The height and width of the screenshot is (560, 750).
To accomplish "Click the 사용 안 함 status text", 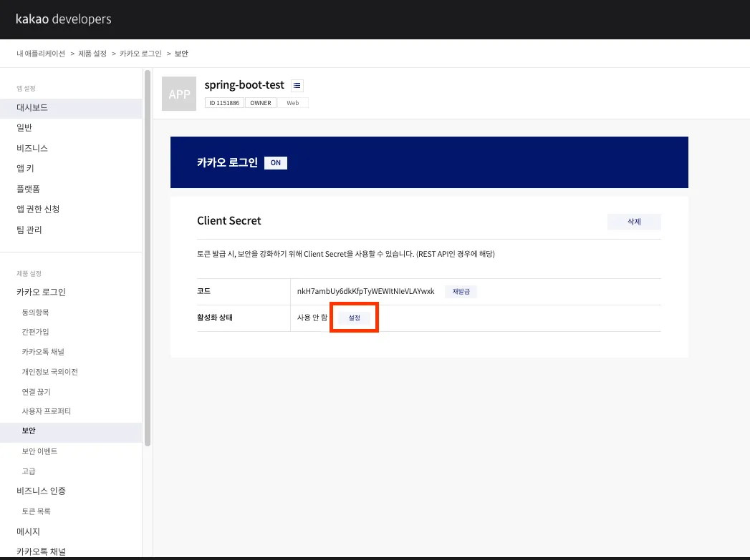I will tap(312, 318).
